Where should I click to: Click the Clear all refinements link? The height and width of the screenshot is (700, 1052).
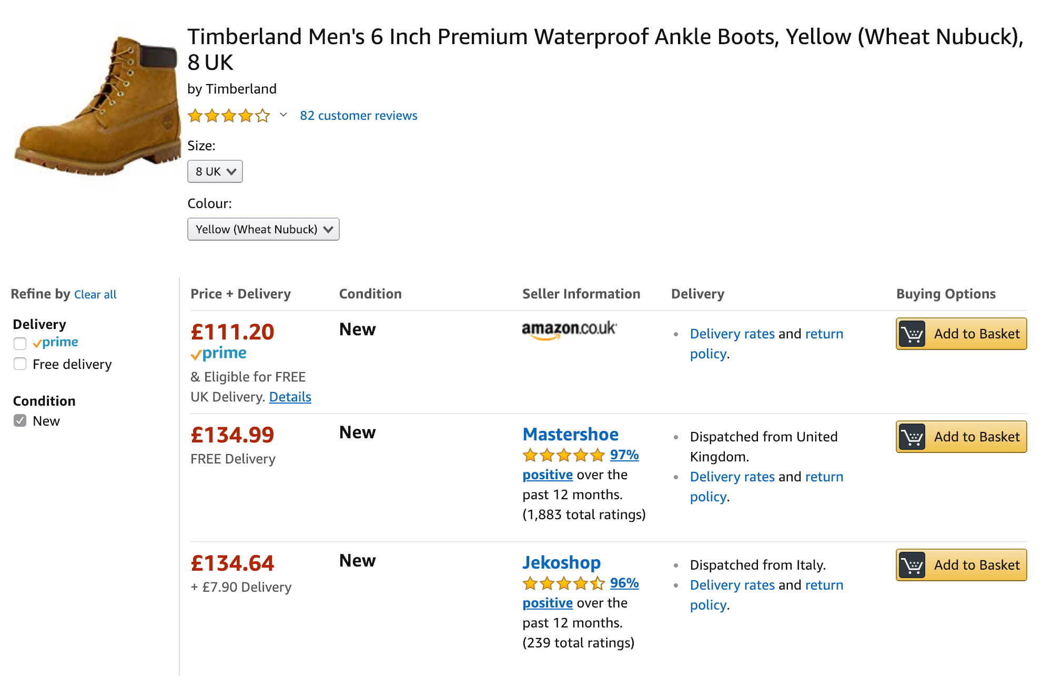coord(95,295)
